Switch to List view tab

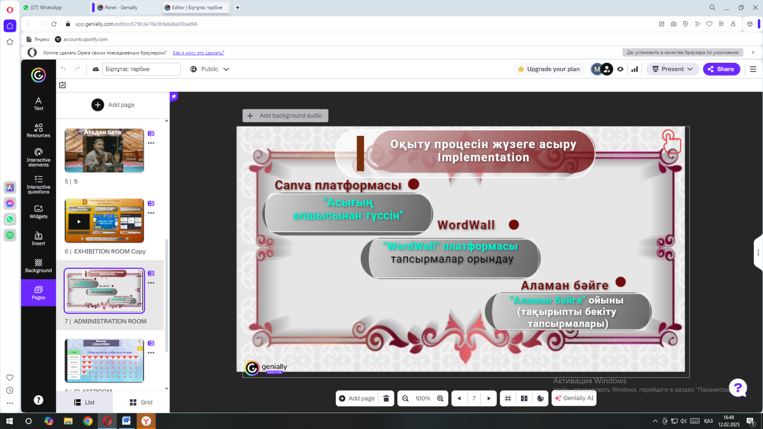pyautogui.click(x=84, y=402)
